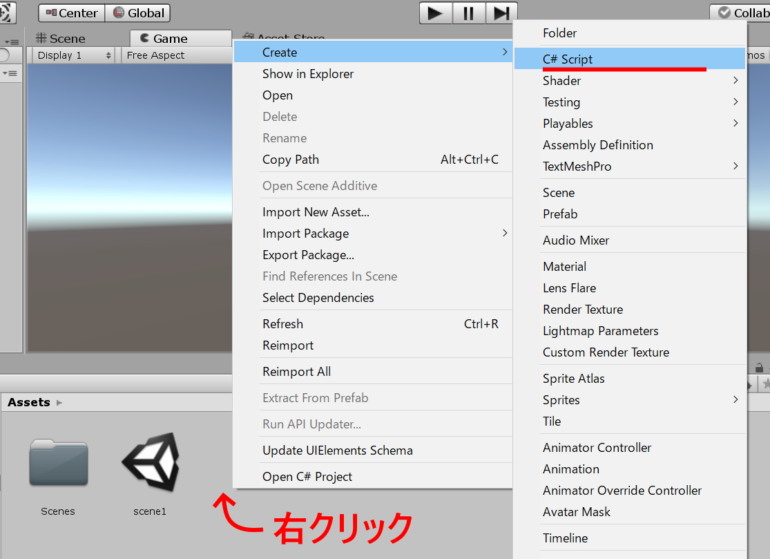Choose Show in Explorer
Viewport: 770px width, 559px height.
click(372, 74)
